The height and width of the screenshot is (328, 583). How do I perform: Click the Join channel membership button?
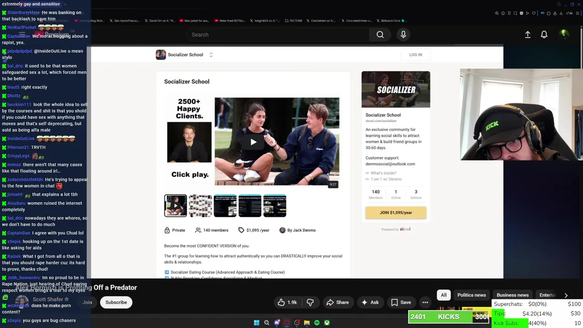[x=87, y=302]
